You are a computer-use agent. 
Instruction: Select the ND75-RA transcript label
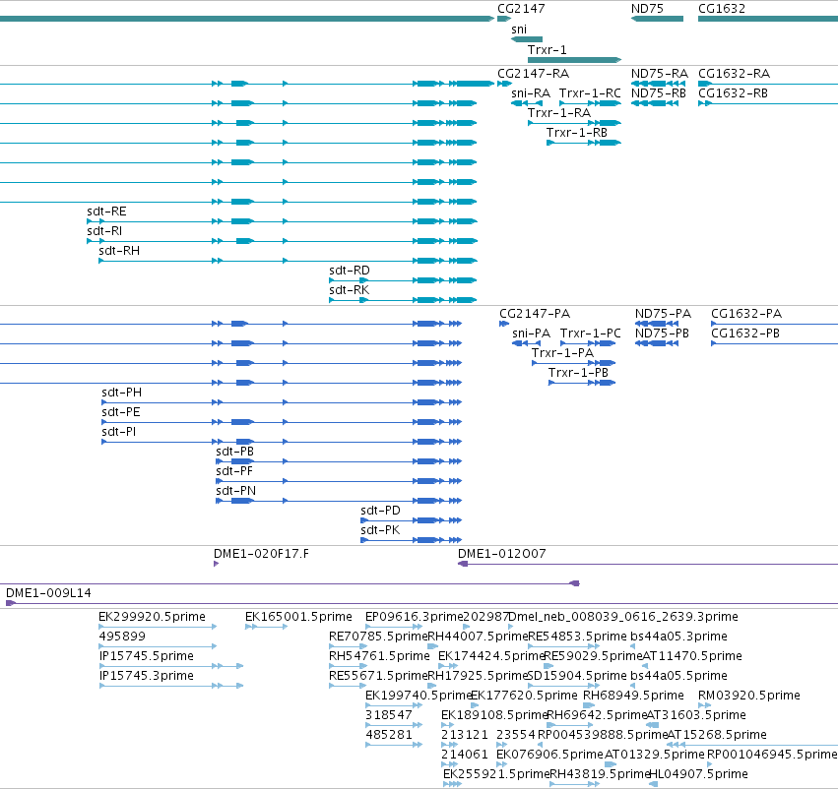pyautogui.click(x=660, y=74)
